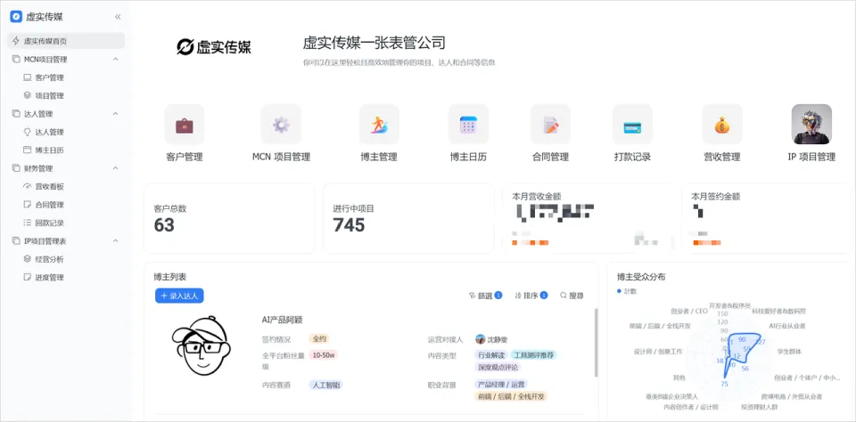Viewport: 856px width, 422px height.
Task: Collapse the 财务管理 sidebar group
Action: pos(115,168)
